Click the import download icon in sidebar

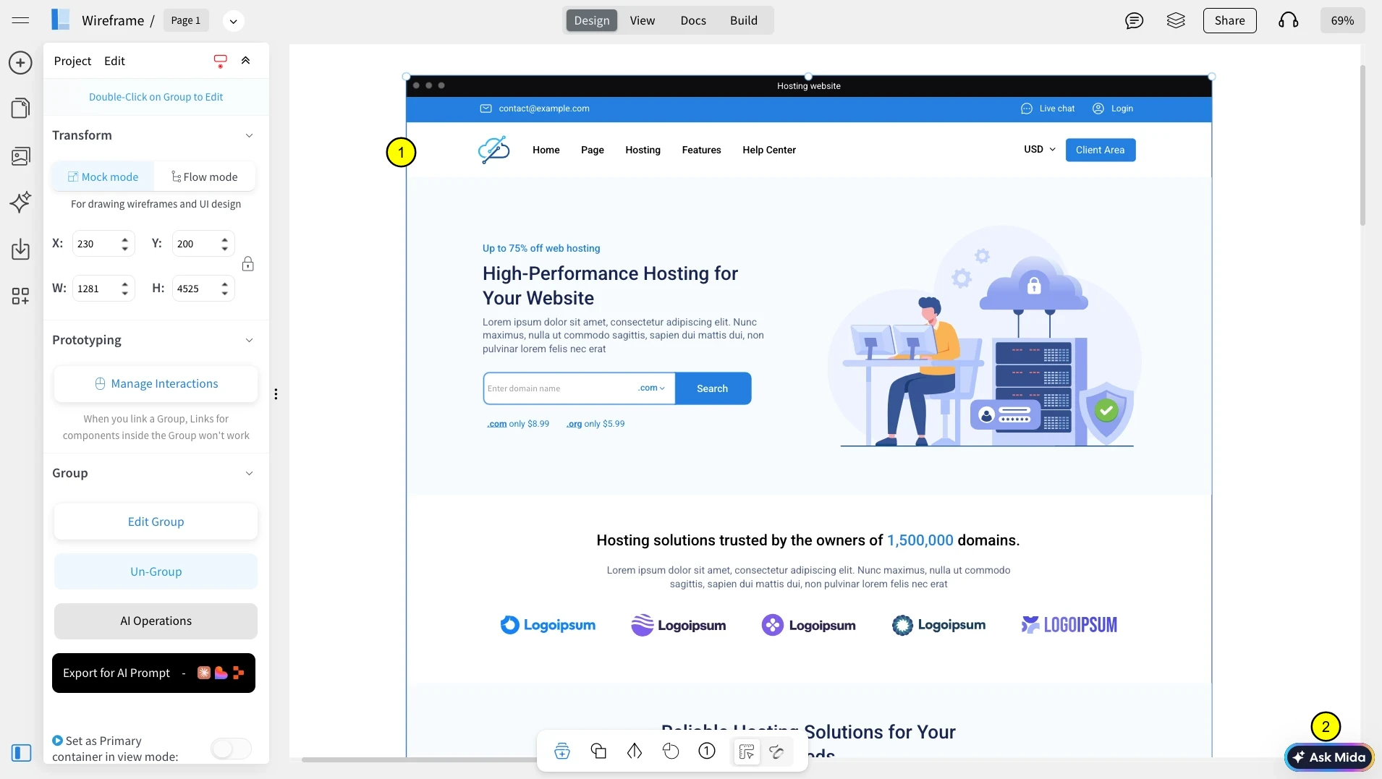coord(20,250)
